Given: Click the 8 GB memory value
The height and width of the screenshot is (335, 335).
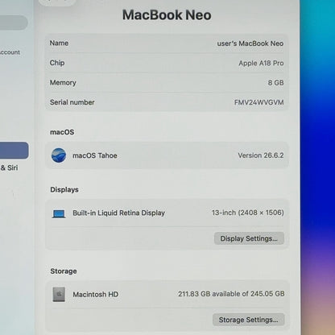Looking at the screenshot, I should (x=275, y=83).
